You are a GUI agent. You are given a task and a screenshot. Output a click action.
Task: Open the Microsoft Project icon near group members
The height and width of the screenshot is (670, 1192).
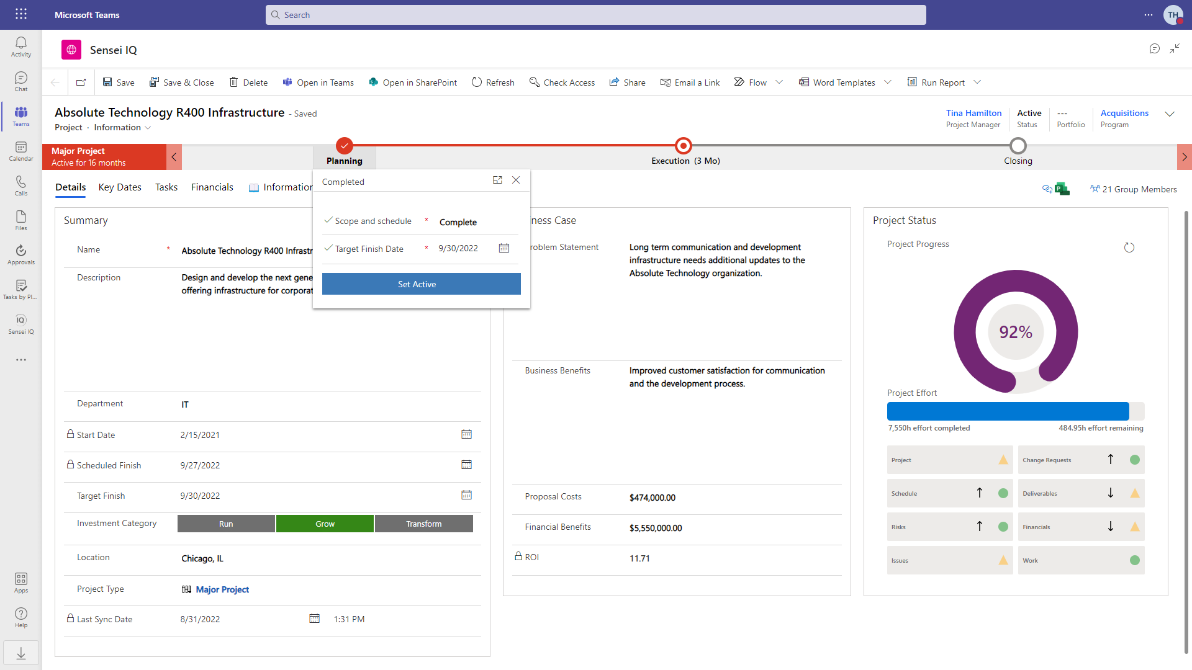point(1062,189)
